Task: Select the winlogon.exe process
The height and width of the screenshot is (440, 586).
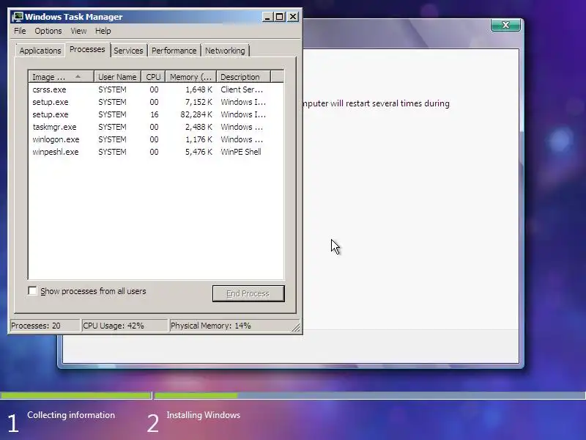Action: point(156,139)
